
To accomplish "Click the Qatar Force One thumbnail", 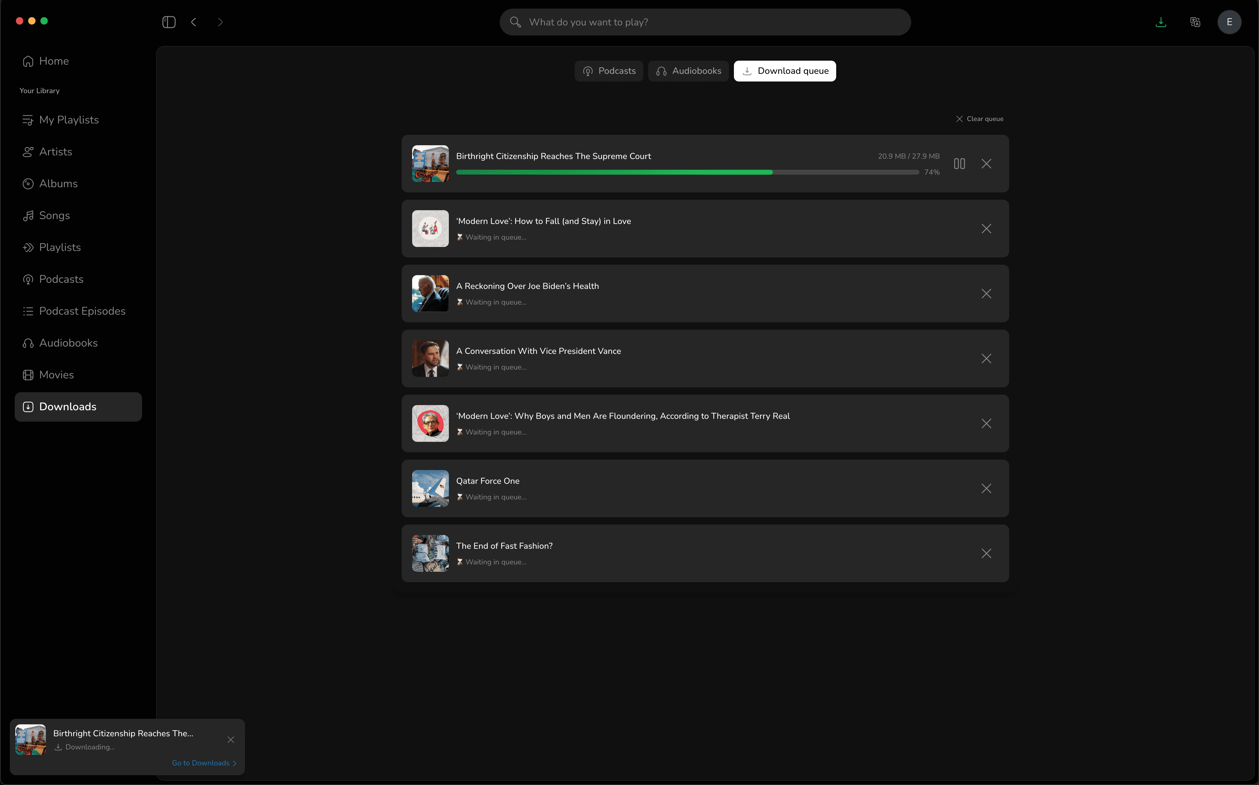I will 430,488.
